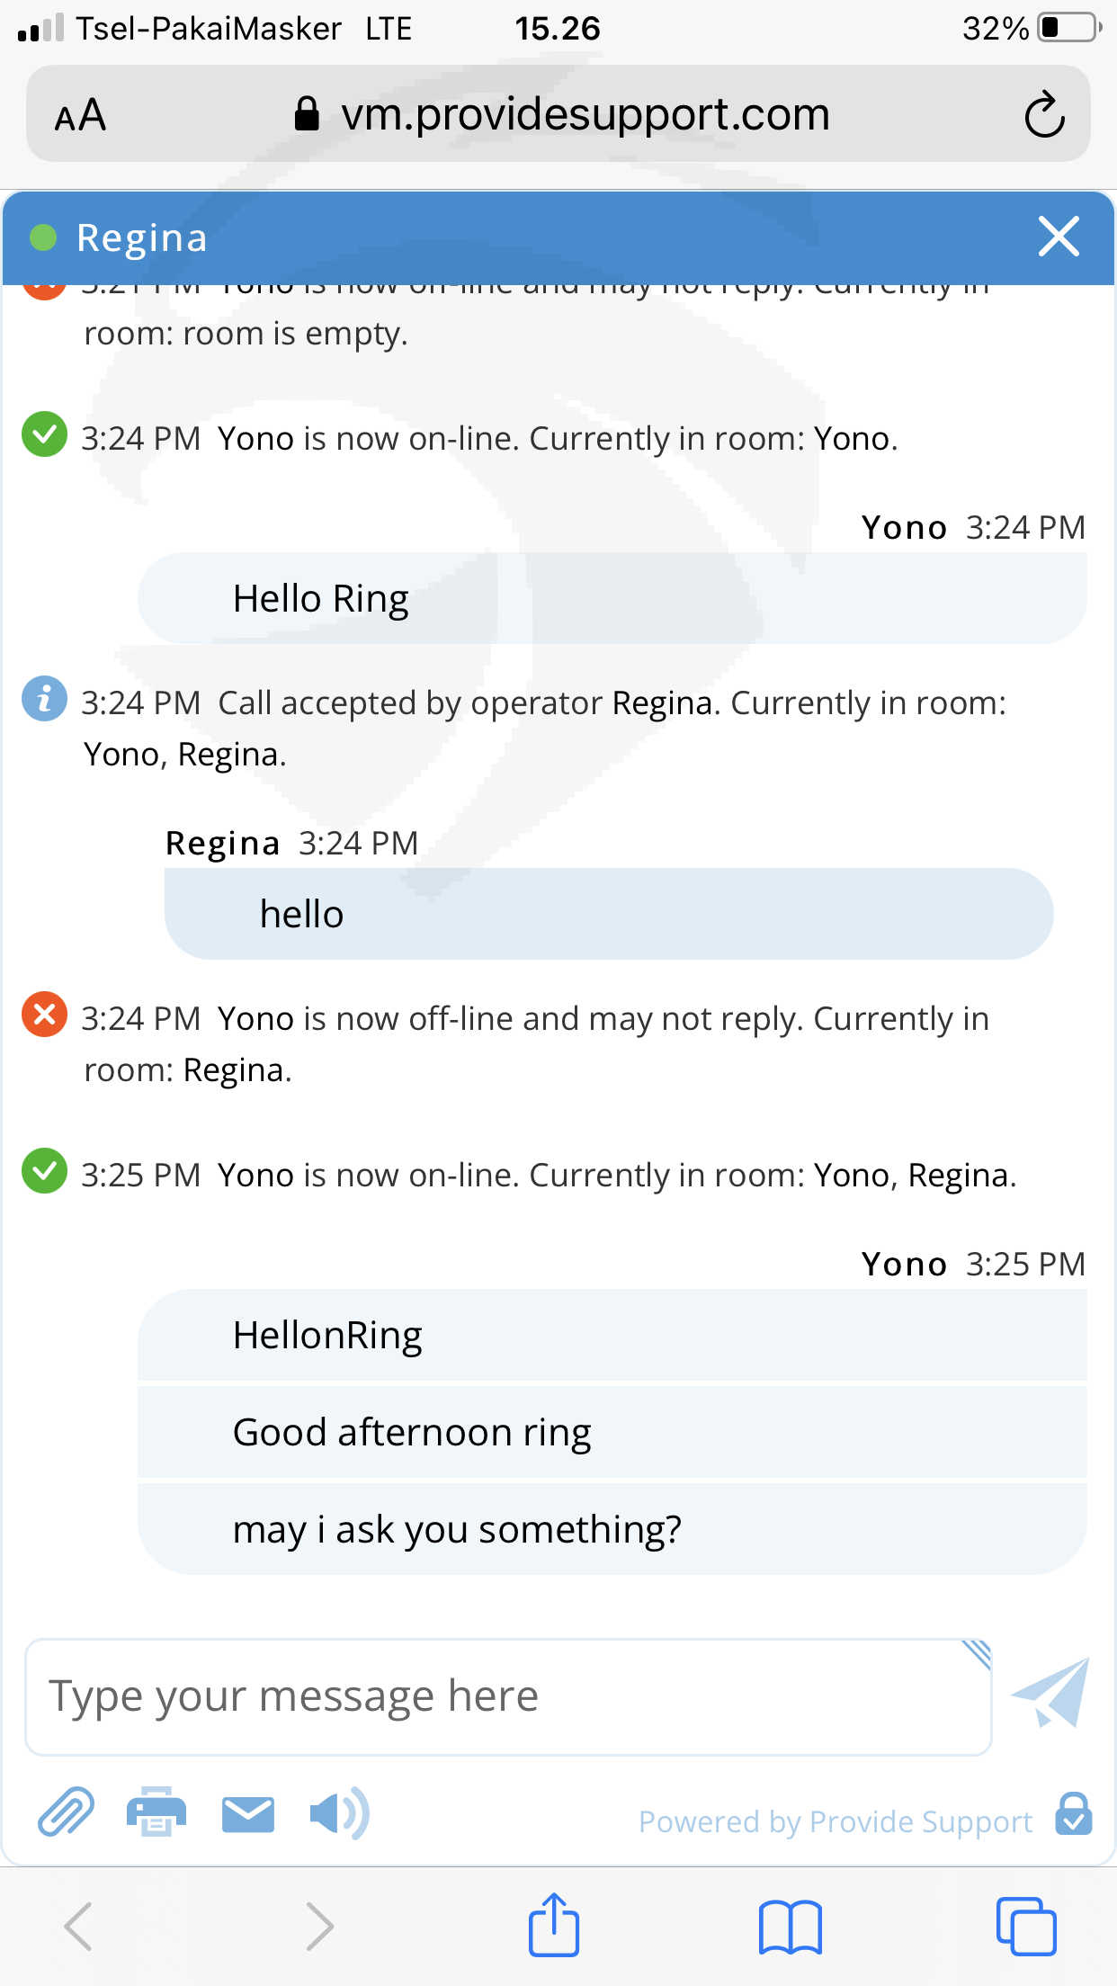Open Safari bookmarks

(x=790, y=1926)
